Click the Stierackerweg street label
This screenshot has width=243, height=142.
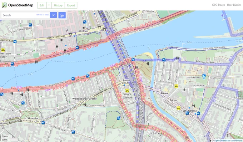pos(193,77)
